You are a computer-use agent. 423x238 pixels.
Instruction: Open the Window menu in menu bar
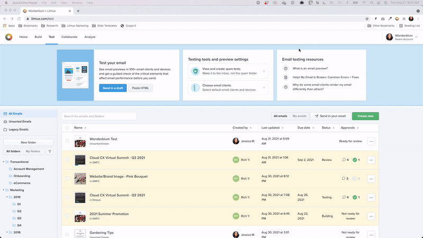click(x=77, y=3)
